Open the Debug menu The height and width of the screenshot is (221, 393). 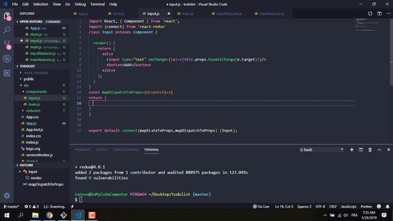pos(80,4)
